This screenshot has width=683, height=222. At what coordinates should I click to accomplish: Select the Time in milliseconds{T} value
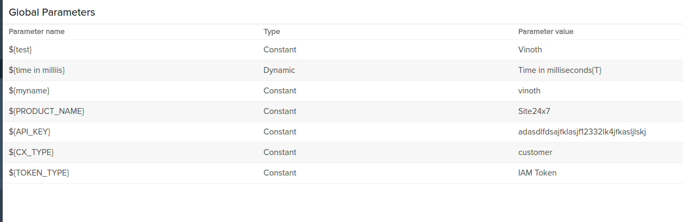559,70
